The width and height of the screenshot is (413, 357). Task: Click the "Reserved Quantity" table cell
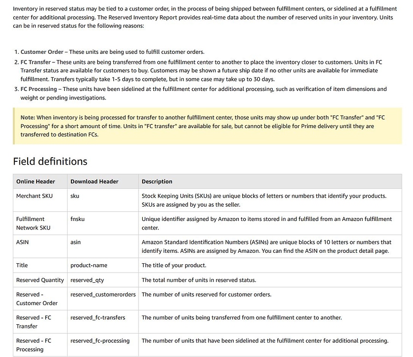pos(40,280)
